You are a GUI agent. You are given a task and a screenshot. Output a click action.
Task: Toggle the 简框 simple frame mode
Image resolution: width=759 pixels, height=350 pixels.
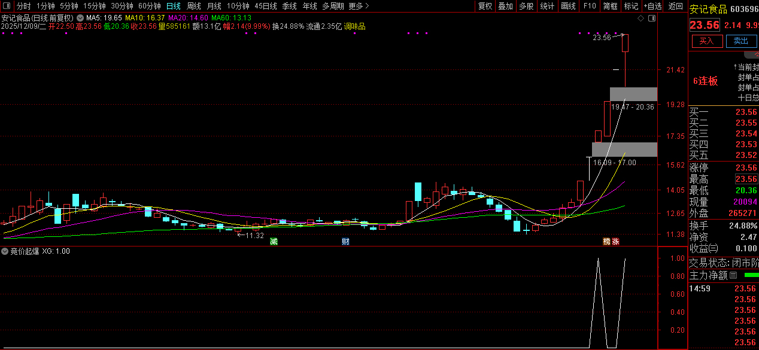coord(611,6)
